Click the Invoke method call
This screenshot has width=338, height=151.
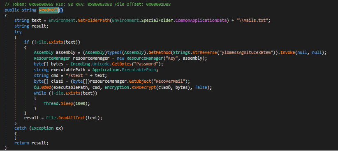pos(287,52)
